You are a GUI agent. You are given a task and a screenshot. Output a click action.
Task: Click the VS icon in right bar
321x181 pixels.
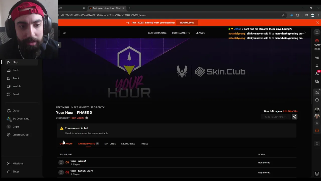(x=317, y=58)
